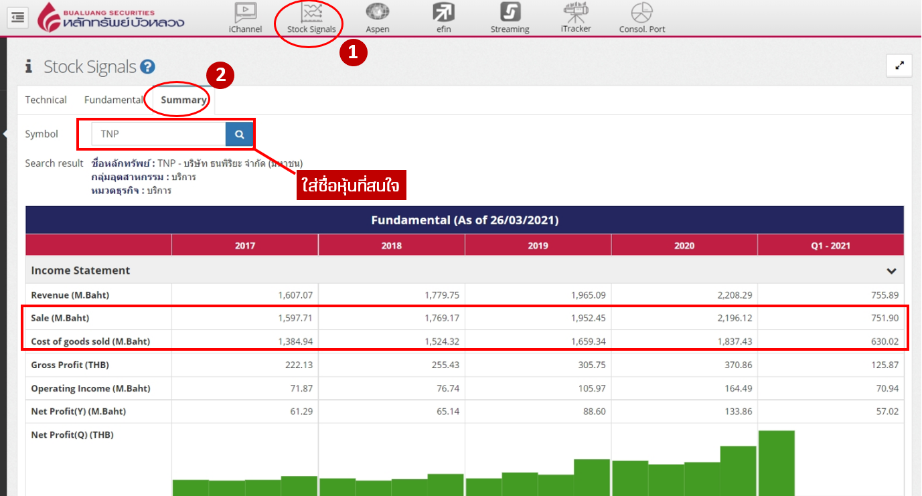
Task: Click Cost of goods sold row label
Action: (90, 341)
